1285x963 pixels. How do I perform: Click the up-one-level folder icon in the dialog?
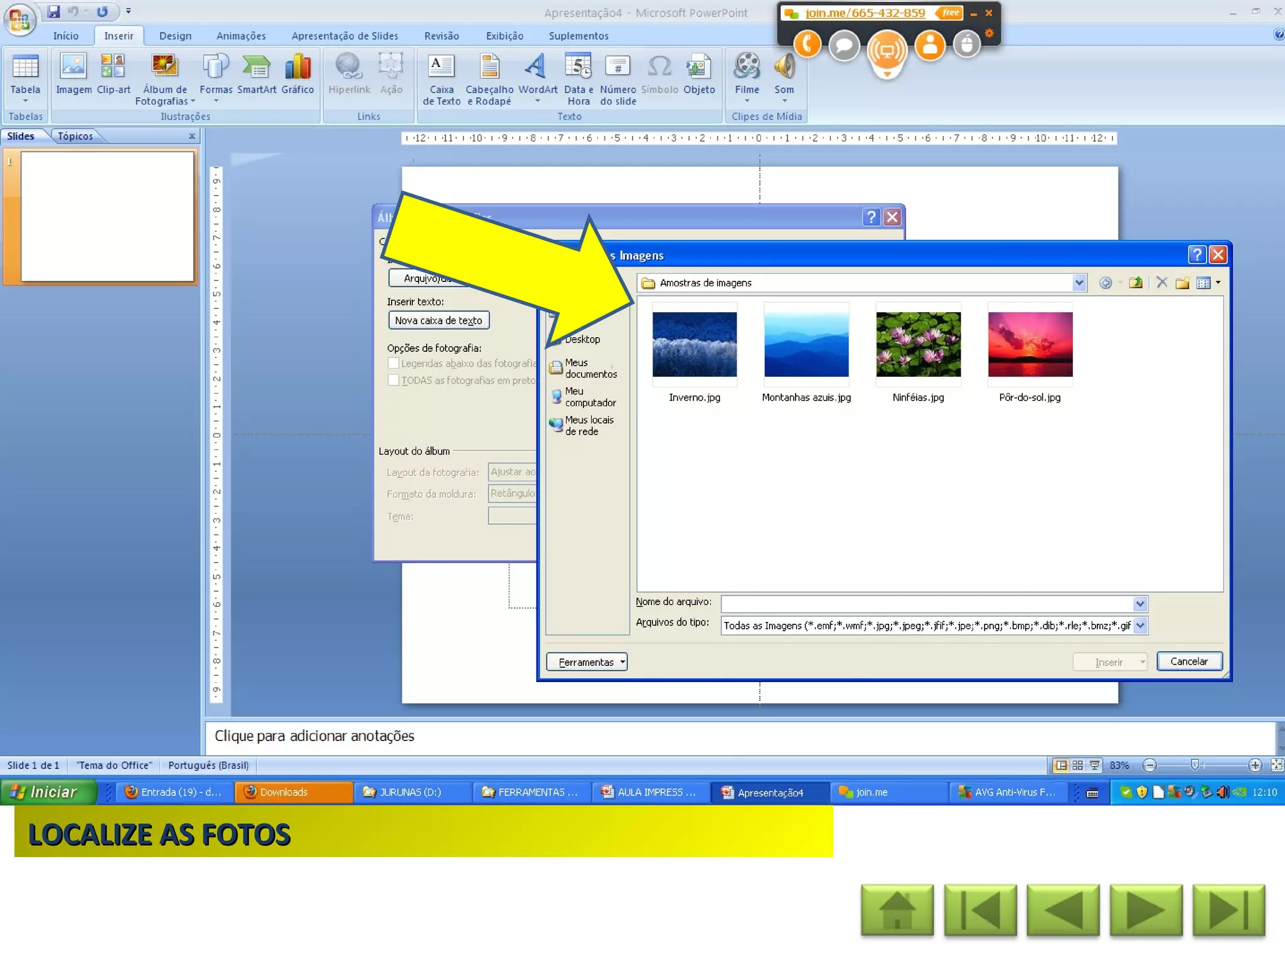click(1135, 283)
